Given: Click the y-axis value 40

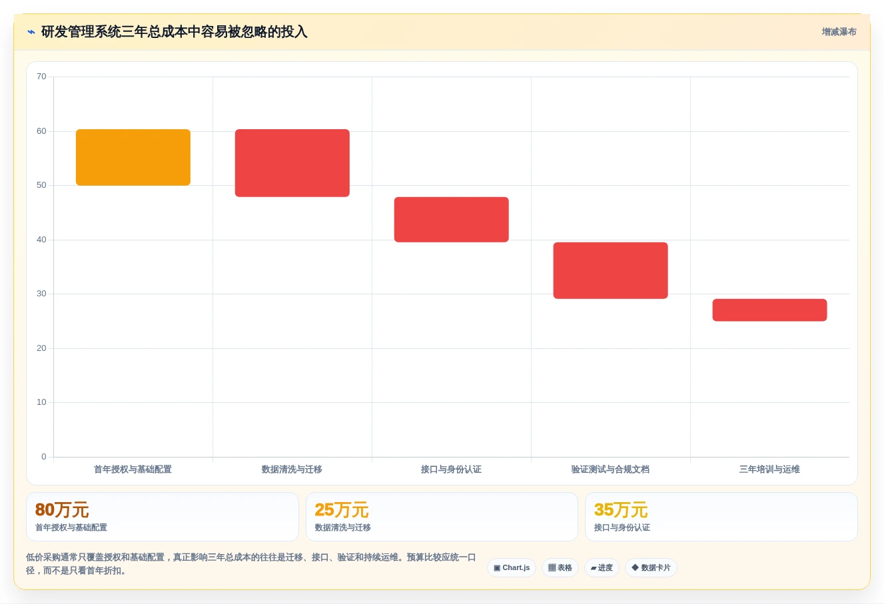Looking at the screenshot, I should [x=41, y=240].
